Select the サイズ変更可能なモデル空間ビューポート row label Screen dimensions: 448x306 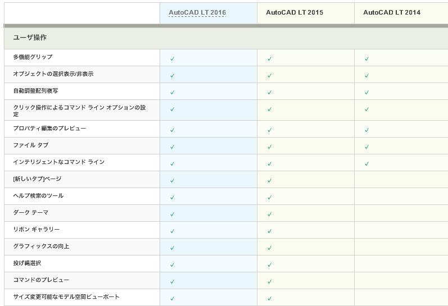click(66, 296)
